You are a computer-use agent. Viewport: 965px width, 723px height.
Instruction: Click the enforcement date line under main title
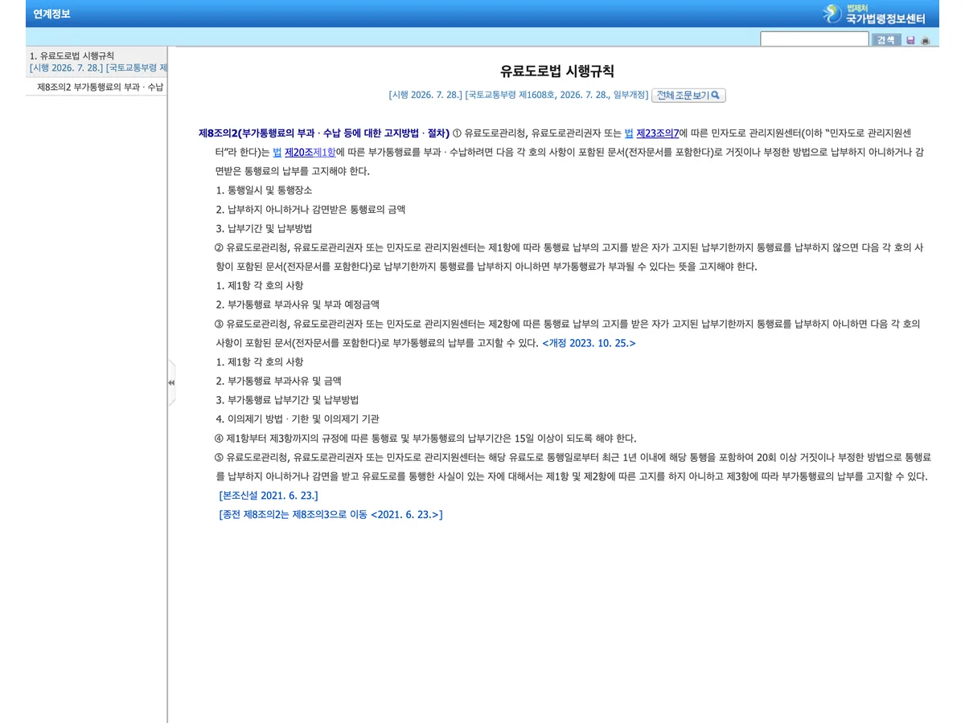(518, 96)
